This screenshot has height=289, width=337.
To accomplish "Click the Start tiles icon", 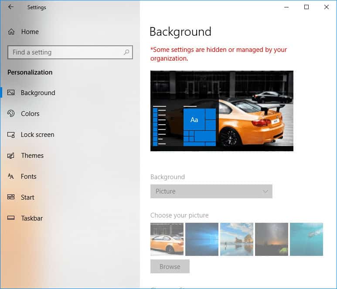I will click(x=11, y=197).
